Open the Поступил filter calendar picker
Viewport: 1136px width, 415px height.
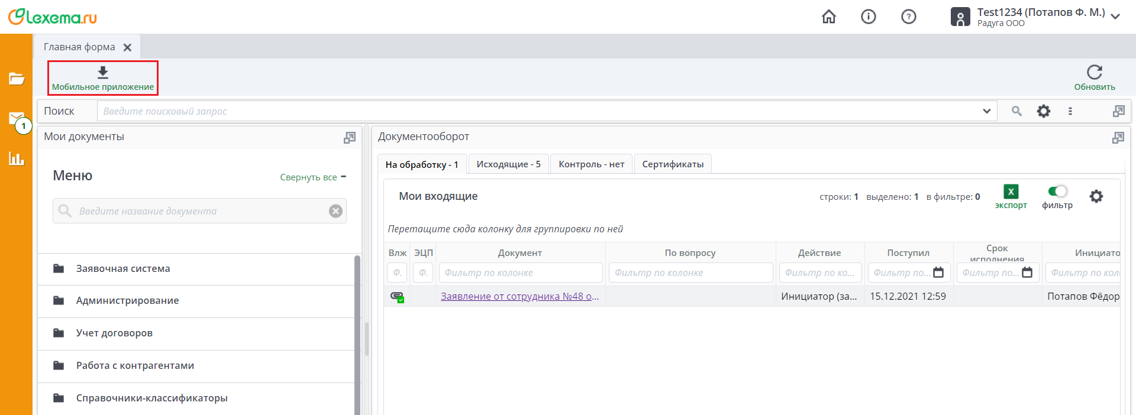click(x=938, y=273)
